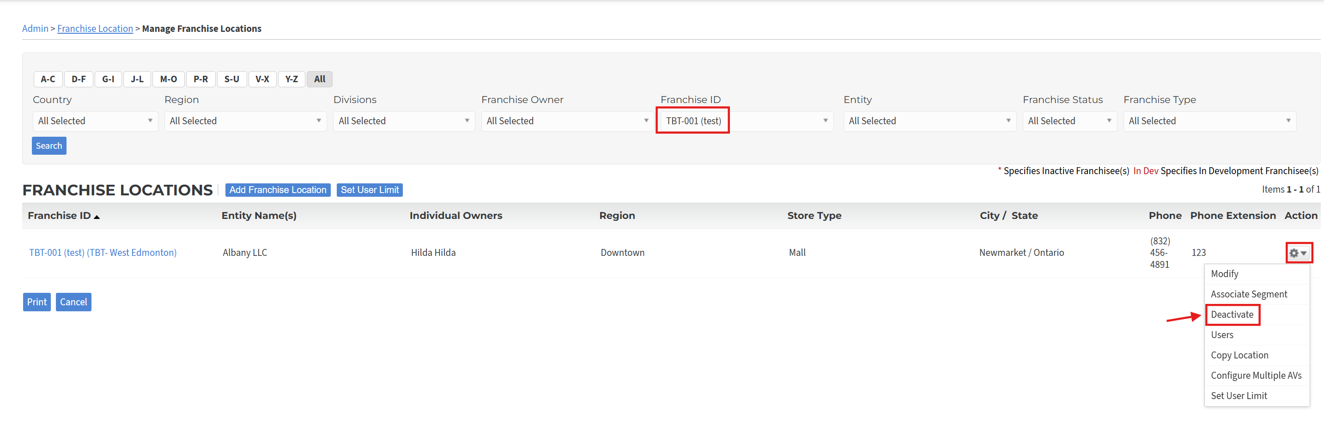
Task: Click the Items 1 - 1 of 1 text
Action: click(1291, 190)
